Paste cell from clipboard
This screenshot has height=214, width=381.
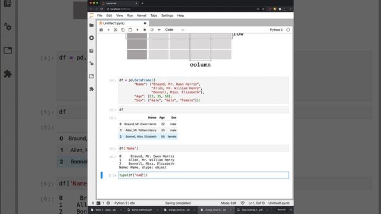130,30
